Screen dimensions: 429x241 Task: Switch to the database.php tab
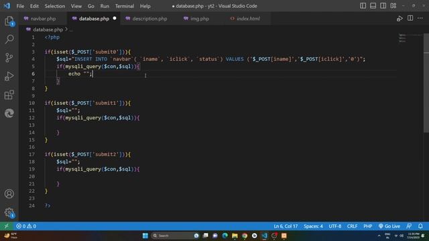[x=94, y=19]
